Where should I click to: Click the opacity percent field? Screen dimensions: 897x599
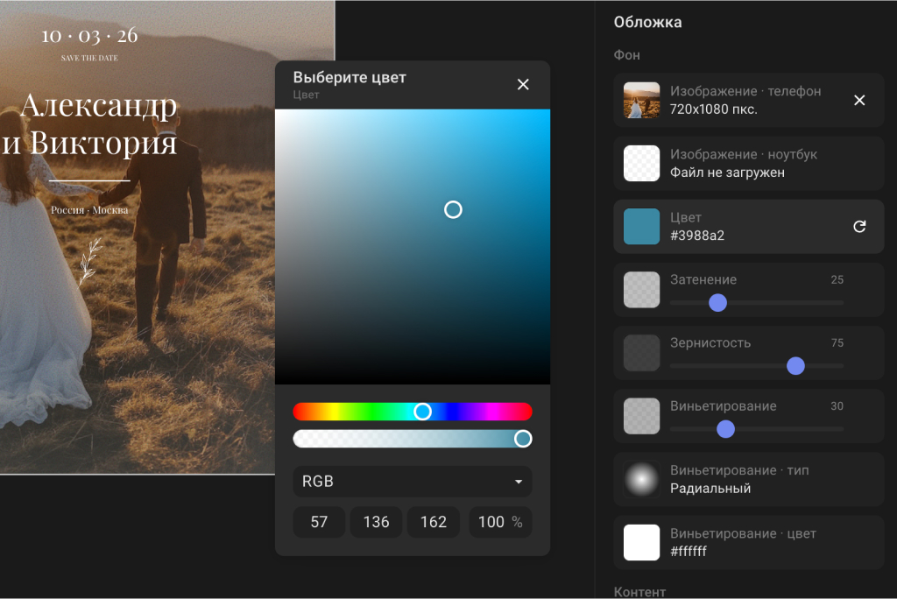coord(499,522)
